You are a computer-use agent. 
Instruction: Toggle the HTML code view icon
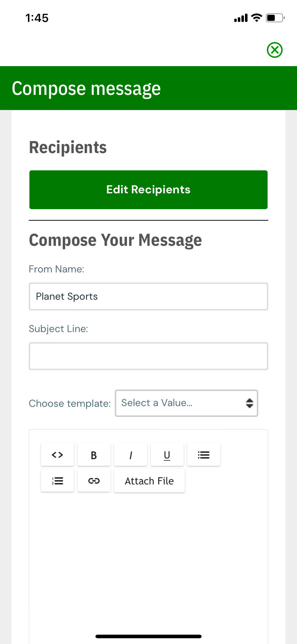coord(57,455)
